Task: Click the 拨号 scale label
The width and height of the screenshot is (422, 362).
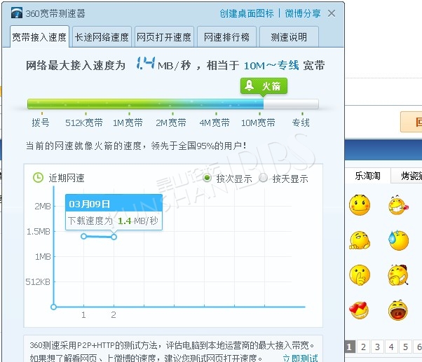Action: tap(41, 123)
